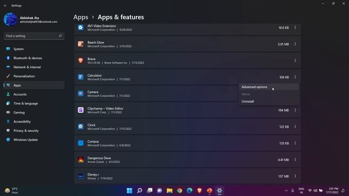Open the three-dot menu for Cortana
Screen dimensions: 349x196
295,143
